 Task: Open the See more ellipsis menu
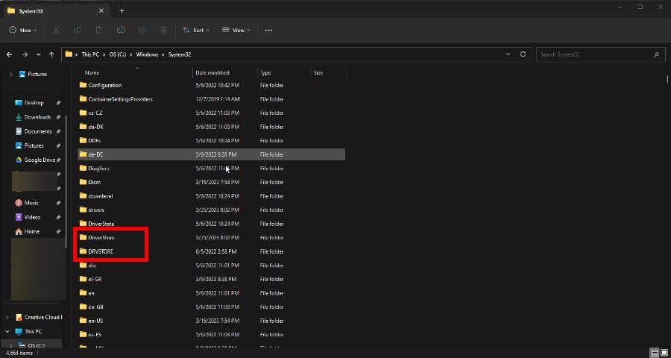click(x=268, y=30)
